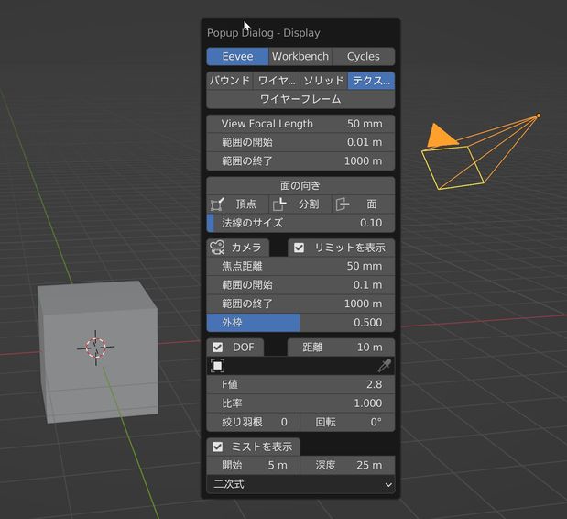Open the 二次式 falloff dropdown

[x=300, y=484]
